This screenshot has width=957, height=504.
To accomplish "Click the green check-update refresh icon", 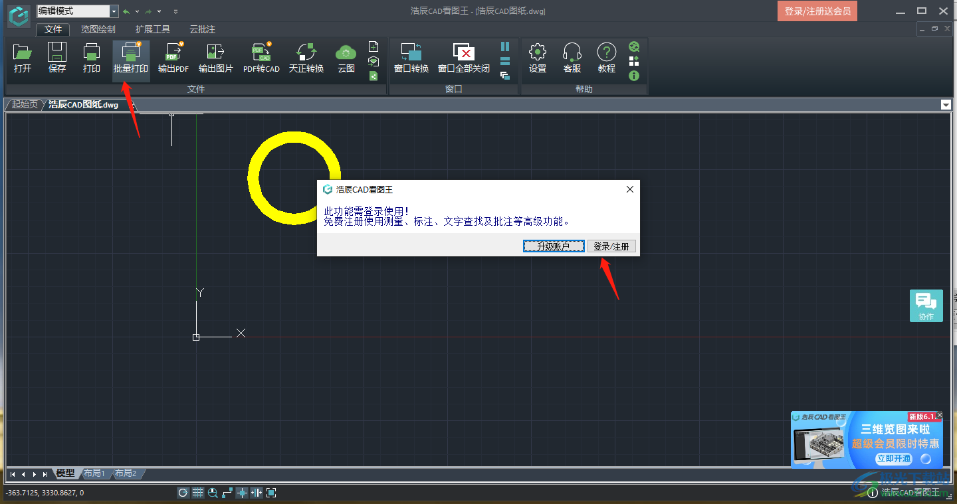I will click(634, 46).
